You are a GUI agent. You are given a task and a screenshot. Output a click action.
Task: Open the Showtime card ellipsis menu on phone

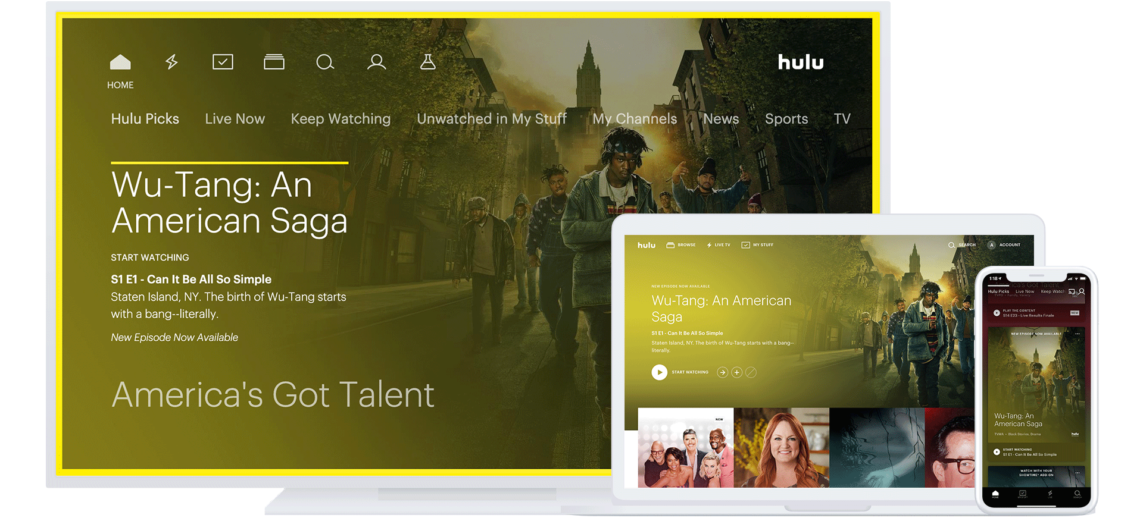pos(1078,473)
